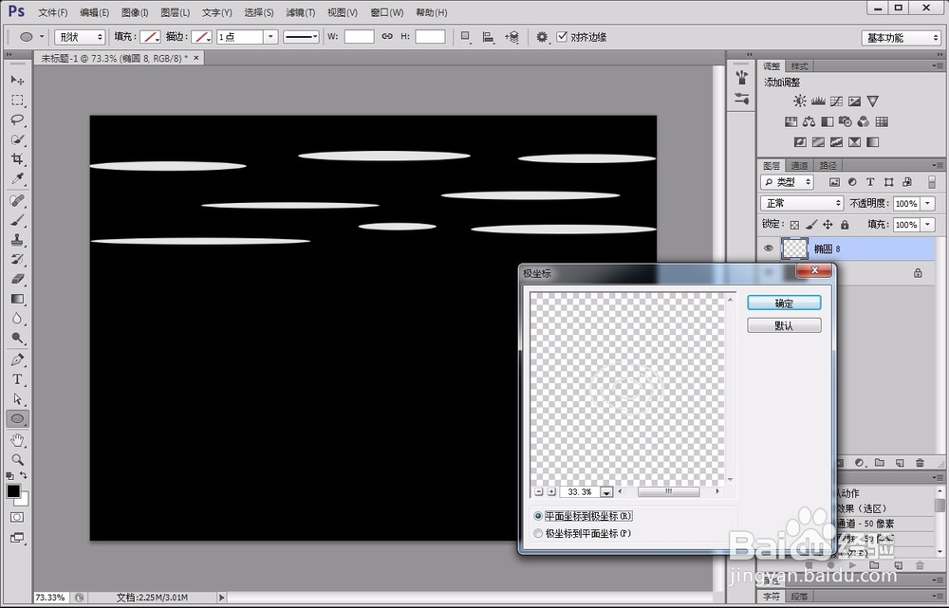949x608 pixels.
Task: Open the stroke line style dropdown
Action: [x=301, y=37]
